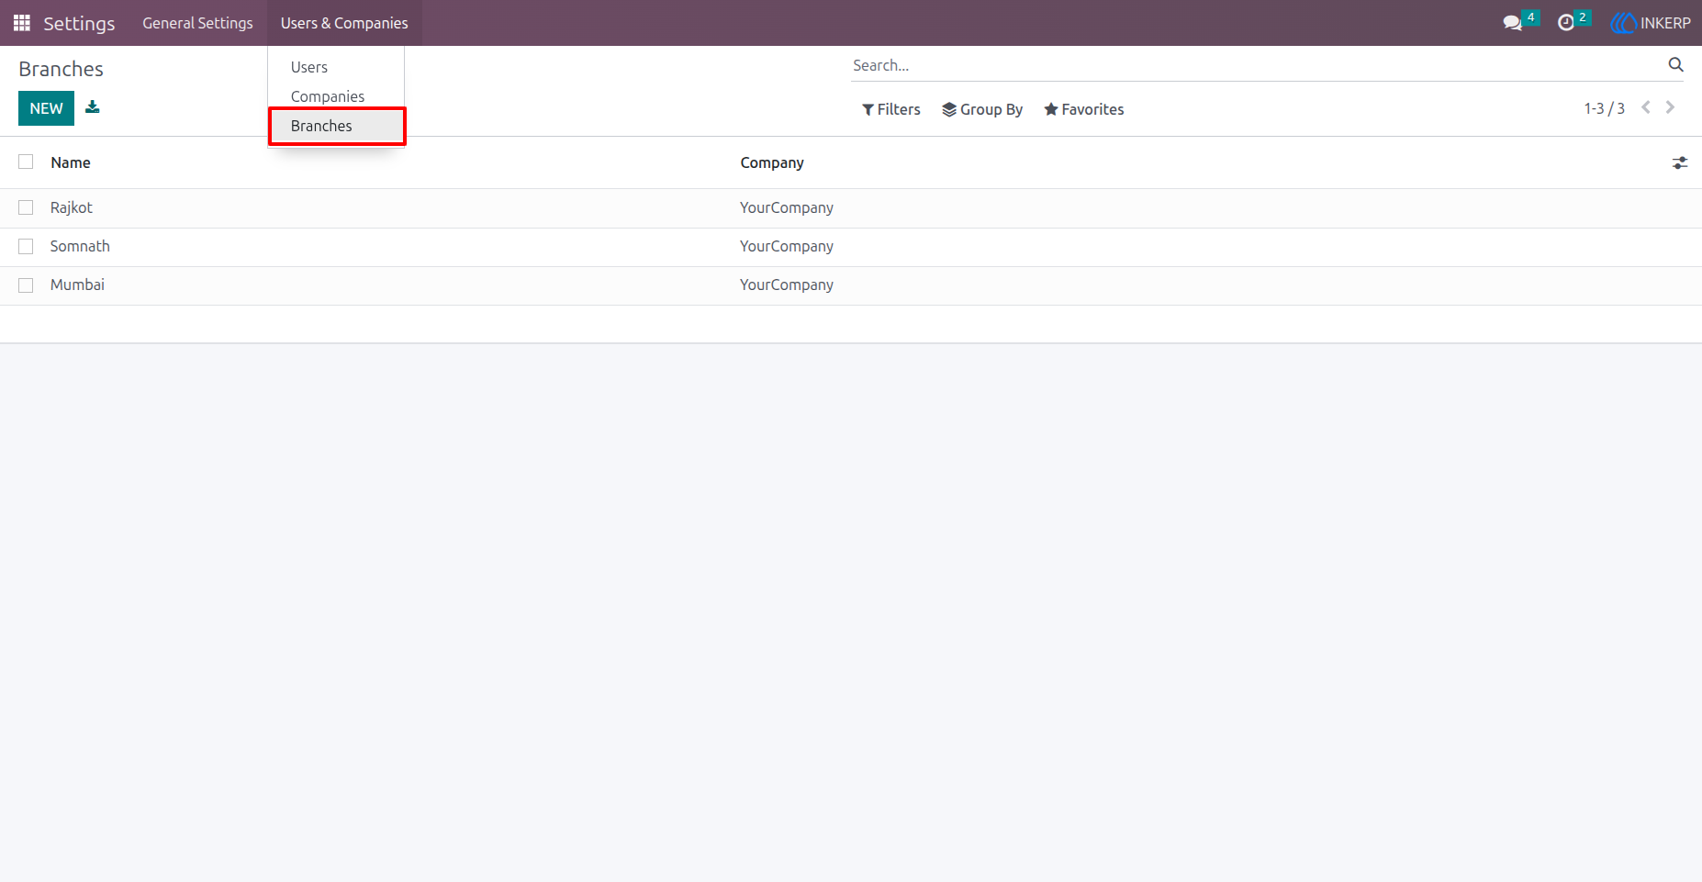The height and width of the screenshot is (882, 1702).
Task: Sort by Name column header
Action: coord(71,162)
